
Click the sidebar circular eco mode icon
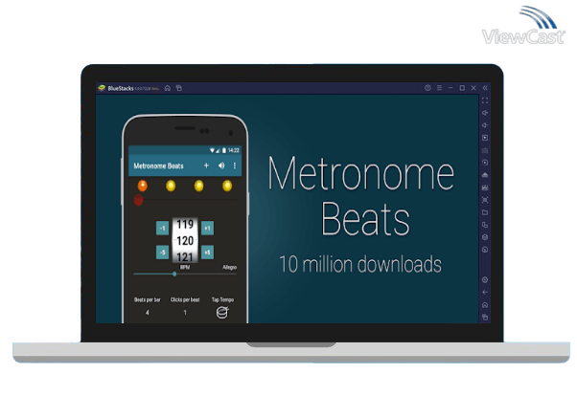point(485,250)
